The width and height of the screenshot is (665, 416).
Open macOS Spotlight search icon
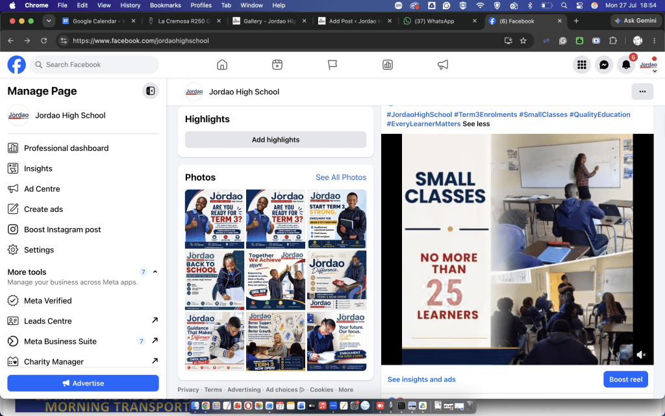coord(564,5)
